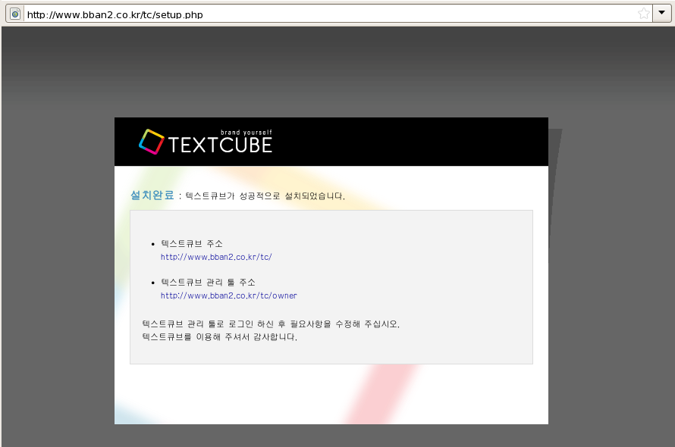Click the '텍스트큐브가 성공적으로 설치되었습니다.' message
Screen dimensions: 675x447
265,196
